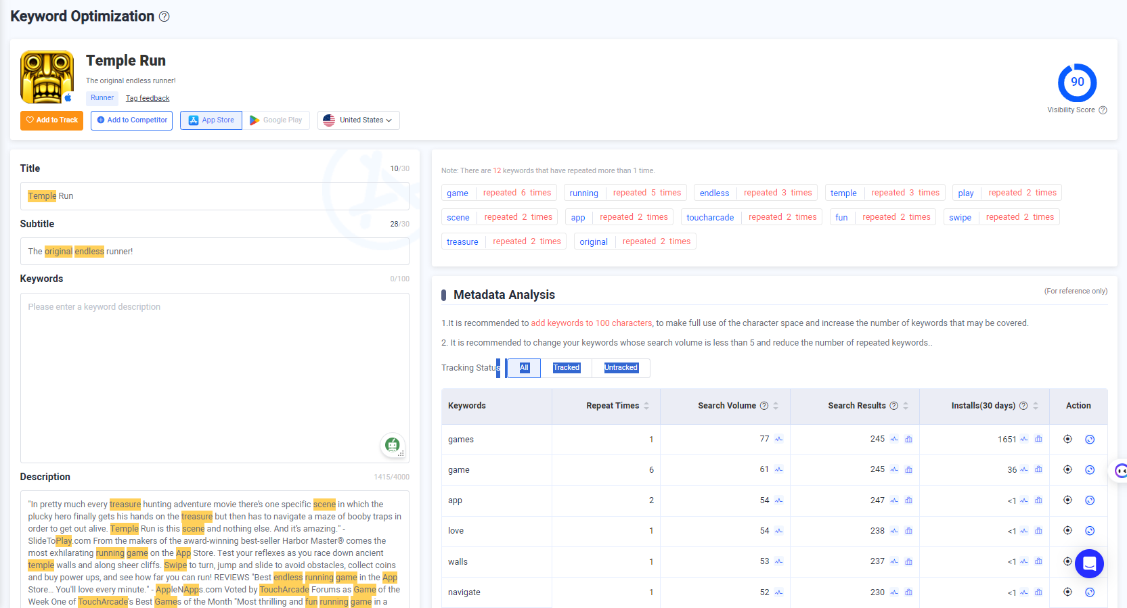Track the keyword love via target icon
The image size is (1127, 608).
click(1067, 530)
